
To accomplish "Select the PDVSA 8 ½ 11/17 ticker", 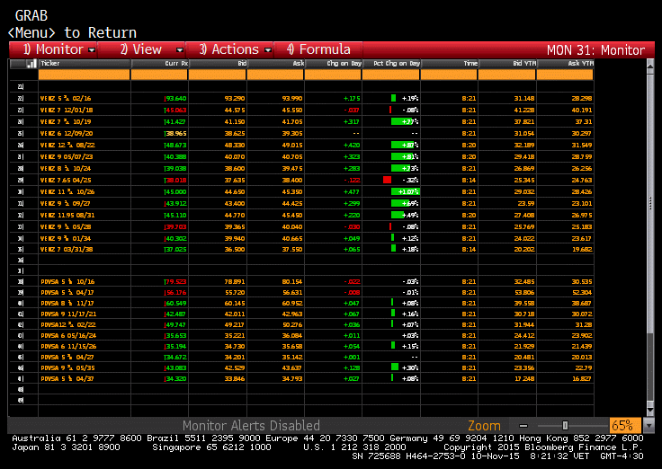I will tap(67, 304).
